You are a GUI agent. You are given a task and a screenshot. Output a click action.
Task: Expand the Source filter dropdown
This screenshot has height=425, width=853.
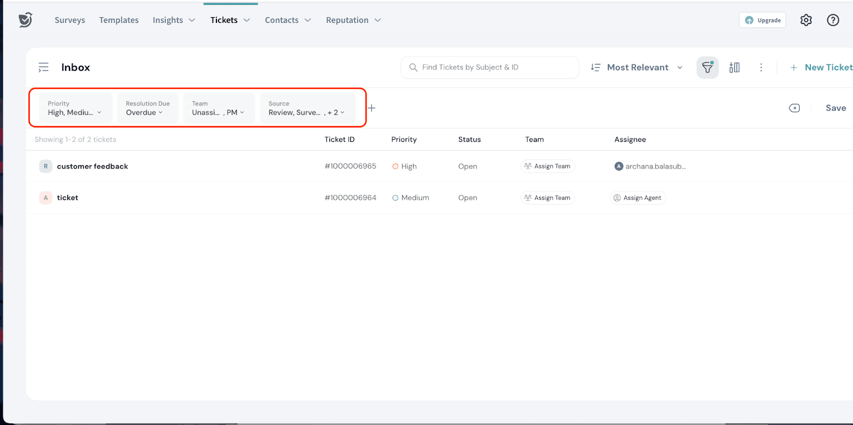(307, 108)
